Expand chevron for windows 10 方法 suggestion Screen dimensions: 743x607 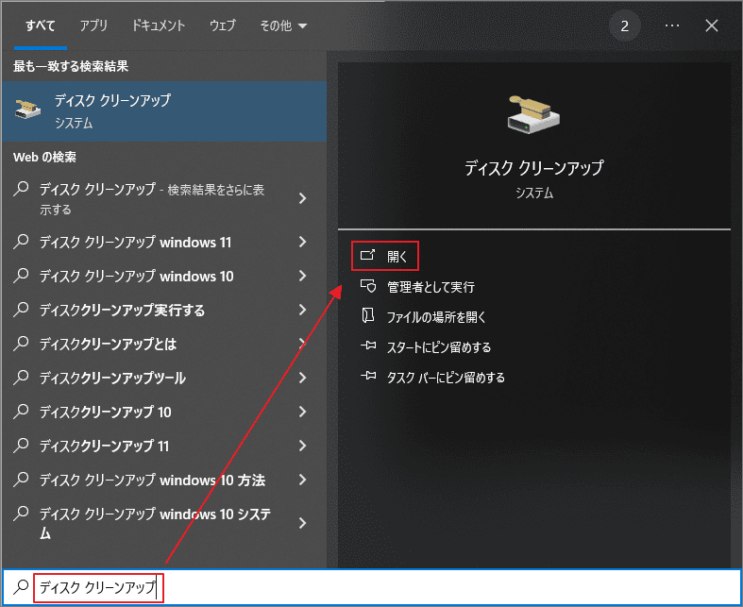[x=303, y=480]
